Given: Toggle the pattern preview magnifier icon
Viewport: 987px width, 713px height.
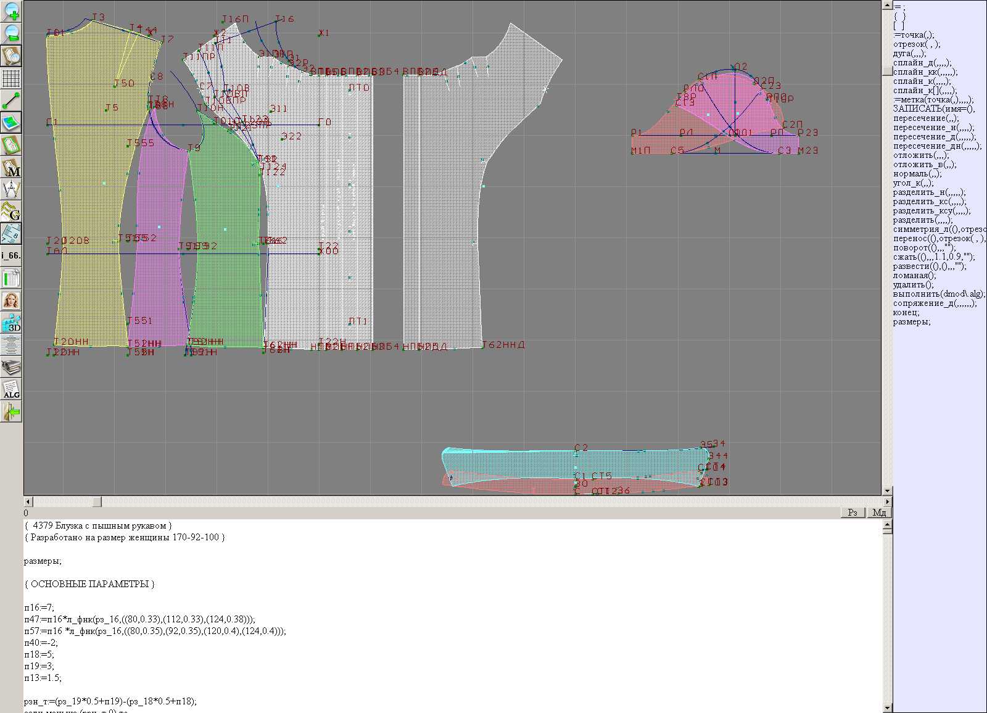Looking at the screenshot, I should point(11,56).
